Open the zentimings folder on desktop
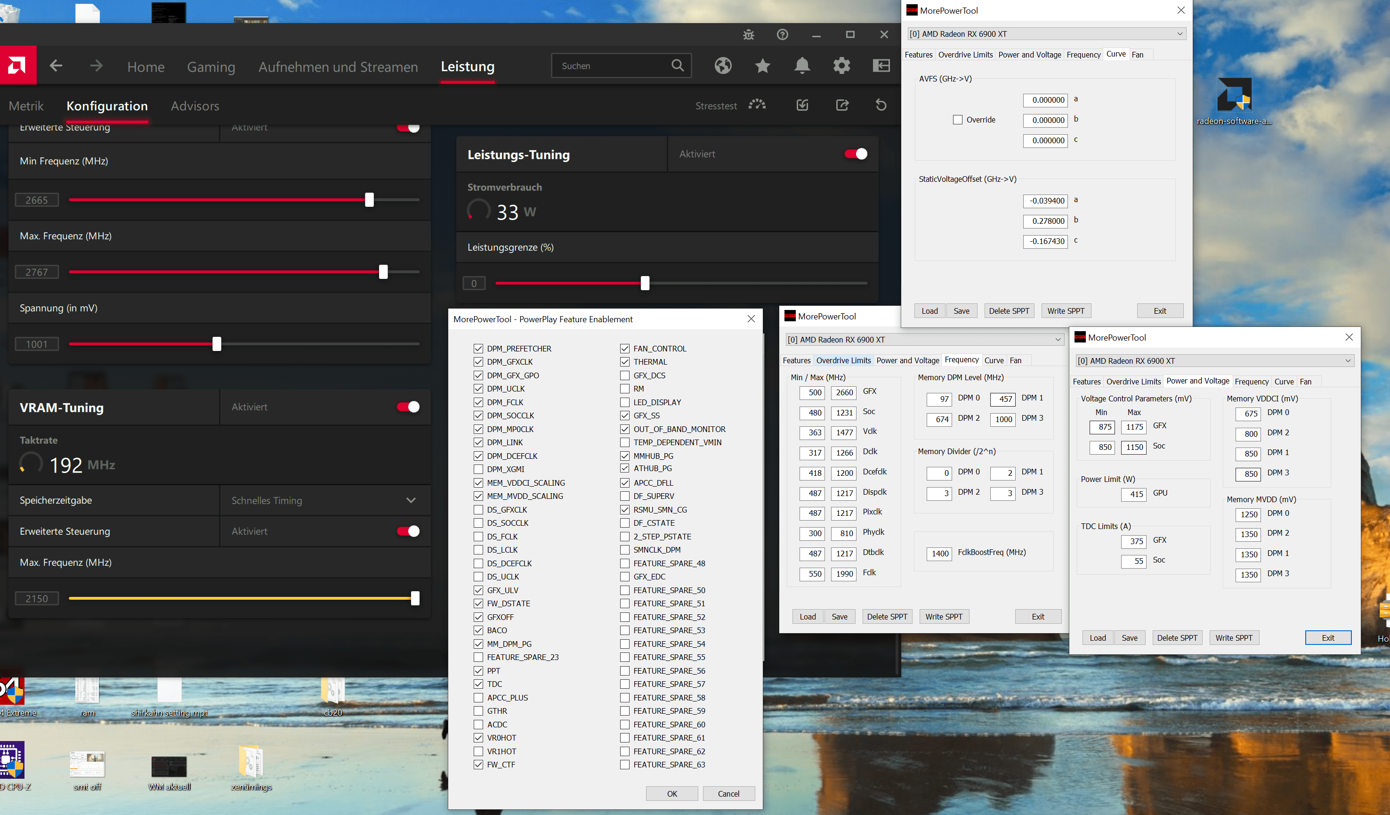 [x=251, y=767]
